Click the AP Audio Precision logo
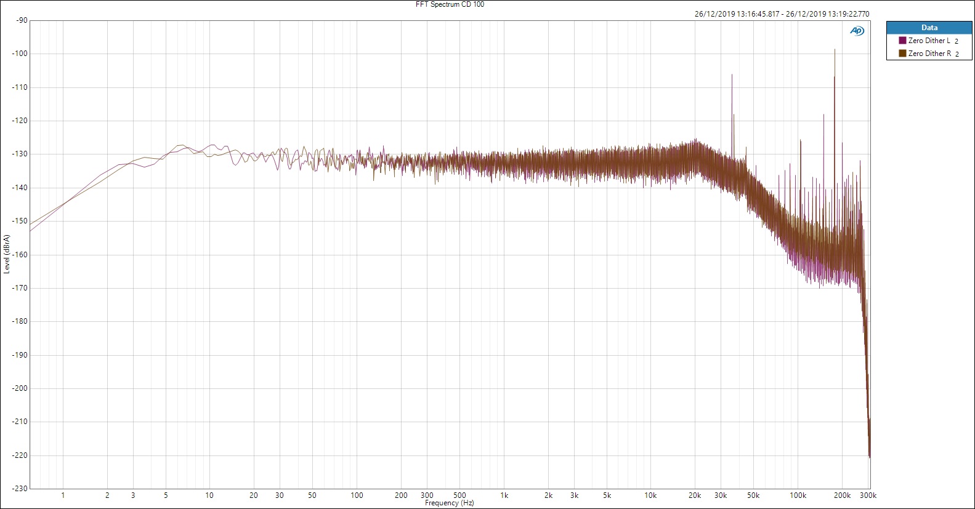This screenshot has height=509, width=975. click(857, 31)
